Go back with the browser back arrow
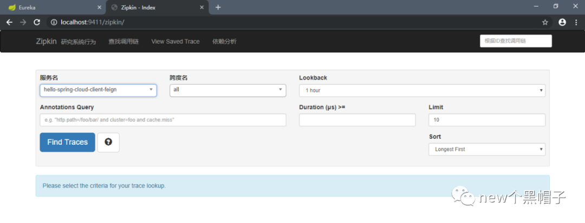585x223 pixels. 9,22
